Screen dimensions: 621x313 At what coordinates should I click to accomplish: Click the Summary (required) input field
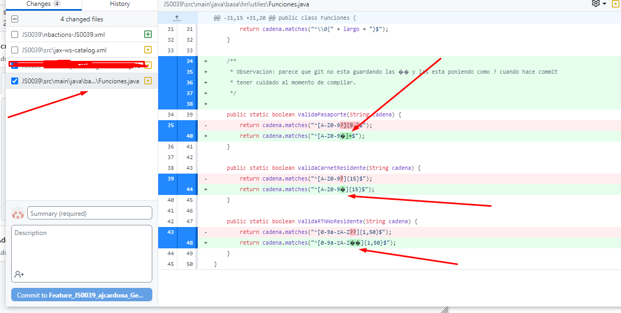(89, 213)
